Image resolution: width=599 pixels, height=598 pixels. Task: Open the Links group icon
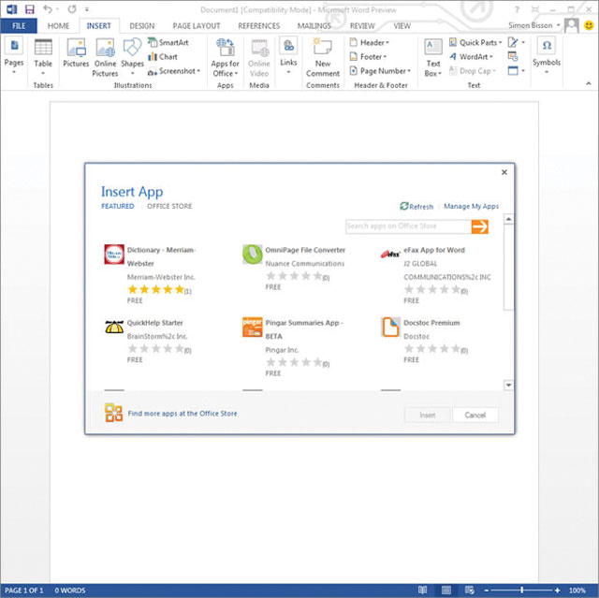coord(289,46)
